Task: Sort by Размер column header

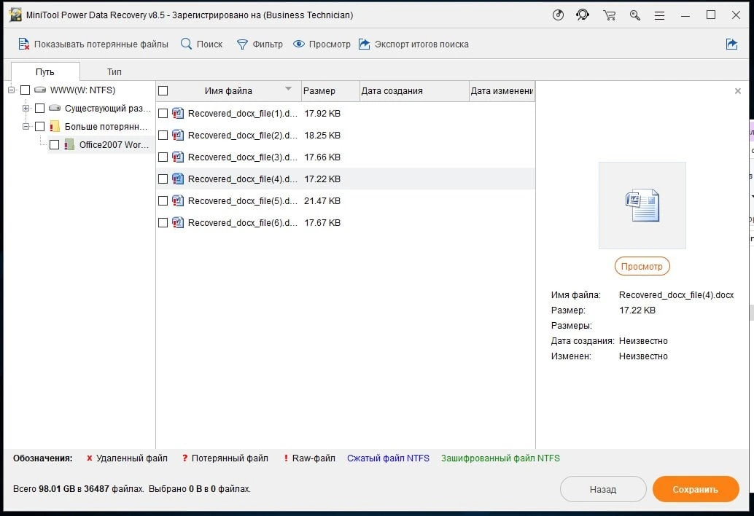Action: click(330, 91)
